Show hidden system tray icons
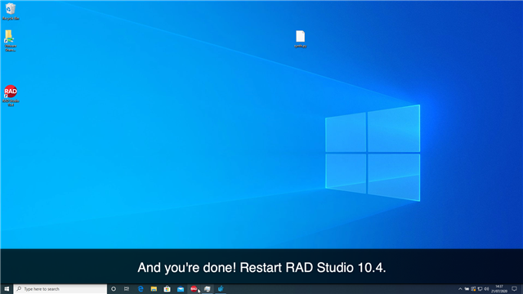Viewport: 523px width, 294px height. click(460, 289)
